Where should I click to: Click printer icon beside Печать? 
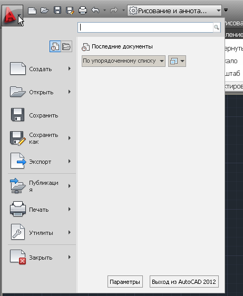(17, 209)
